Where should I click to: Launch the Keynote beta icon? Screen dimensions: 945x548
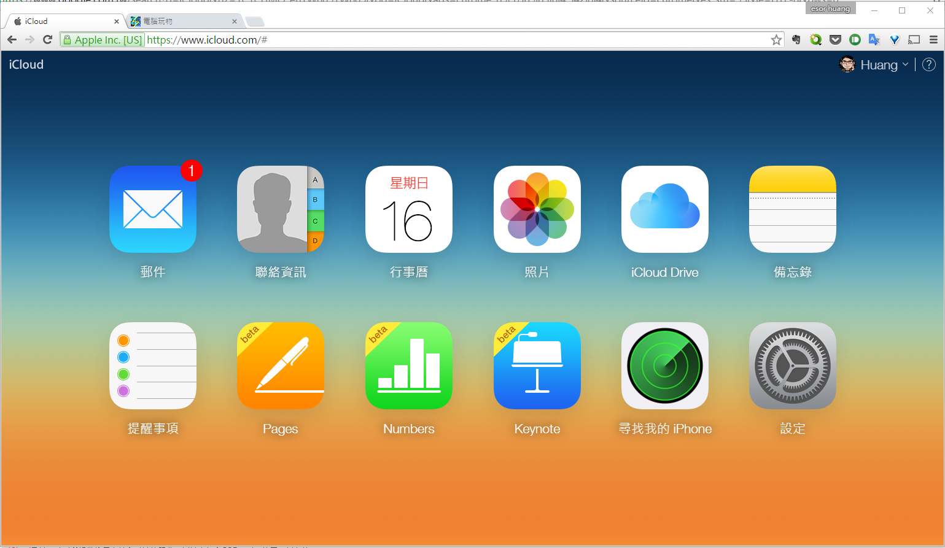(x=537, y=366)
